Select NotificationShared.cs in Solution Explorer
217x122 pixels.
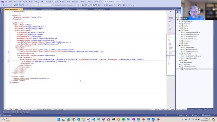click(x=192, y=35)
